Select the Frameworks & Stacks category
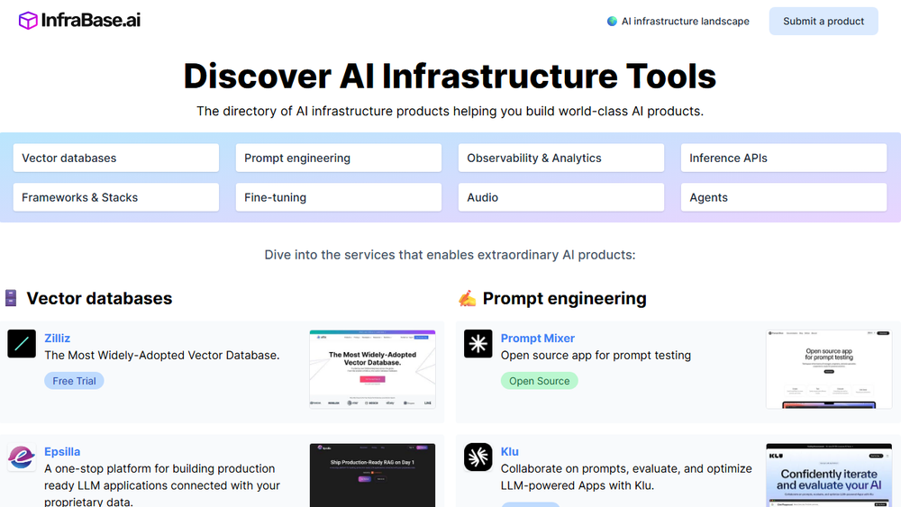901x507 pixels. tap(116, 197)
